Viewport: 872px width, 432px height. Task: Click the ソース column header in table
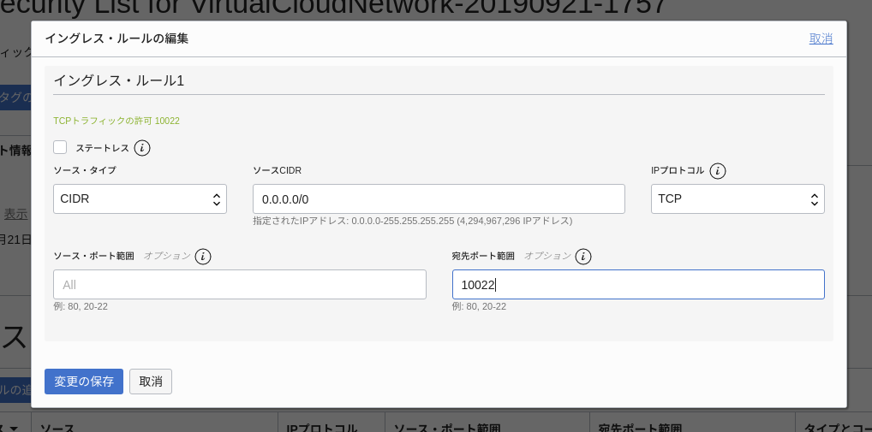[57, 427]
